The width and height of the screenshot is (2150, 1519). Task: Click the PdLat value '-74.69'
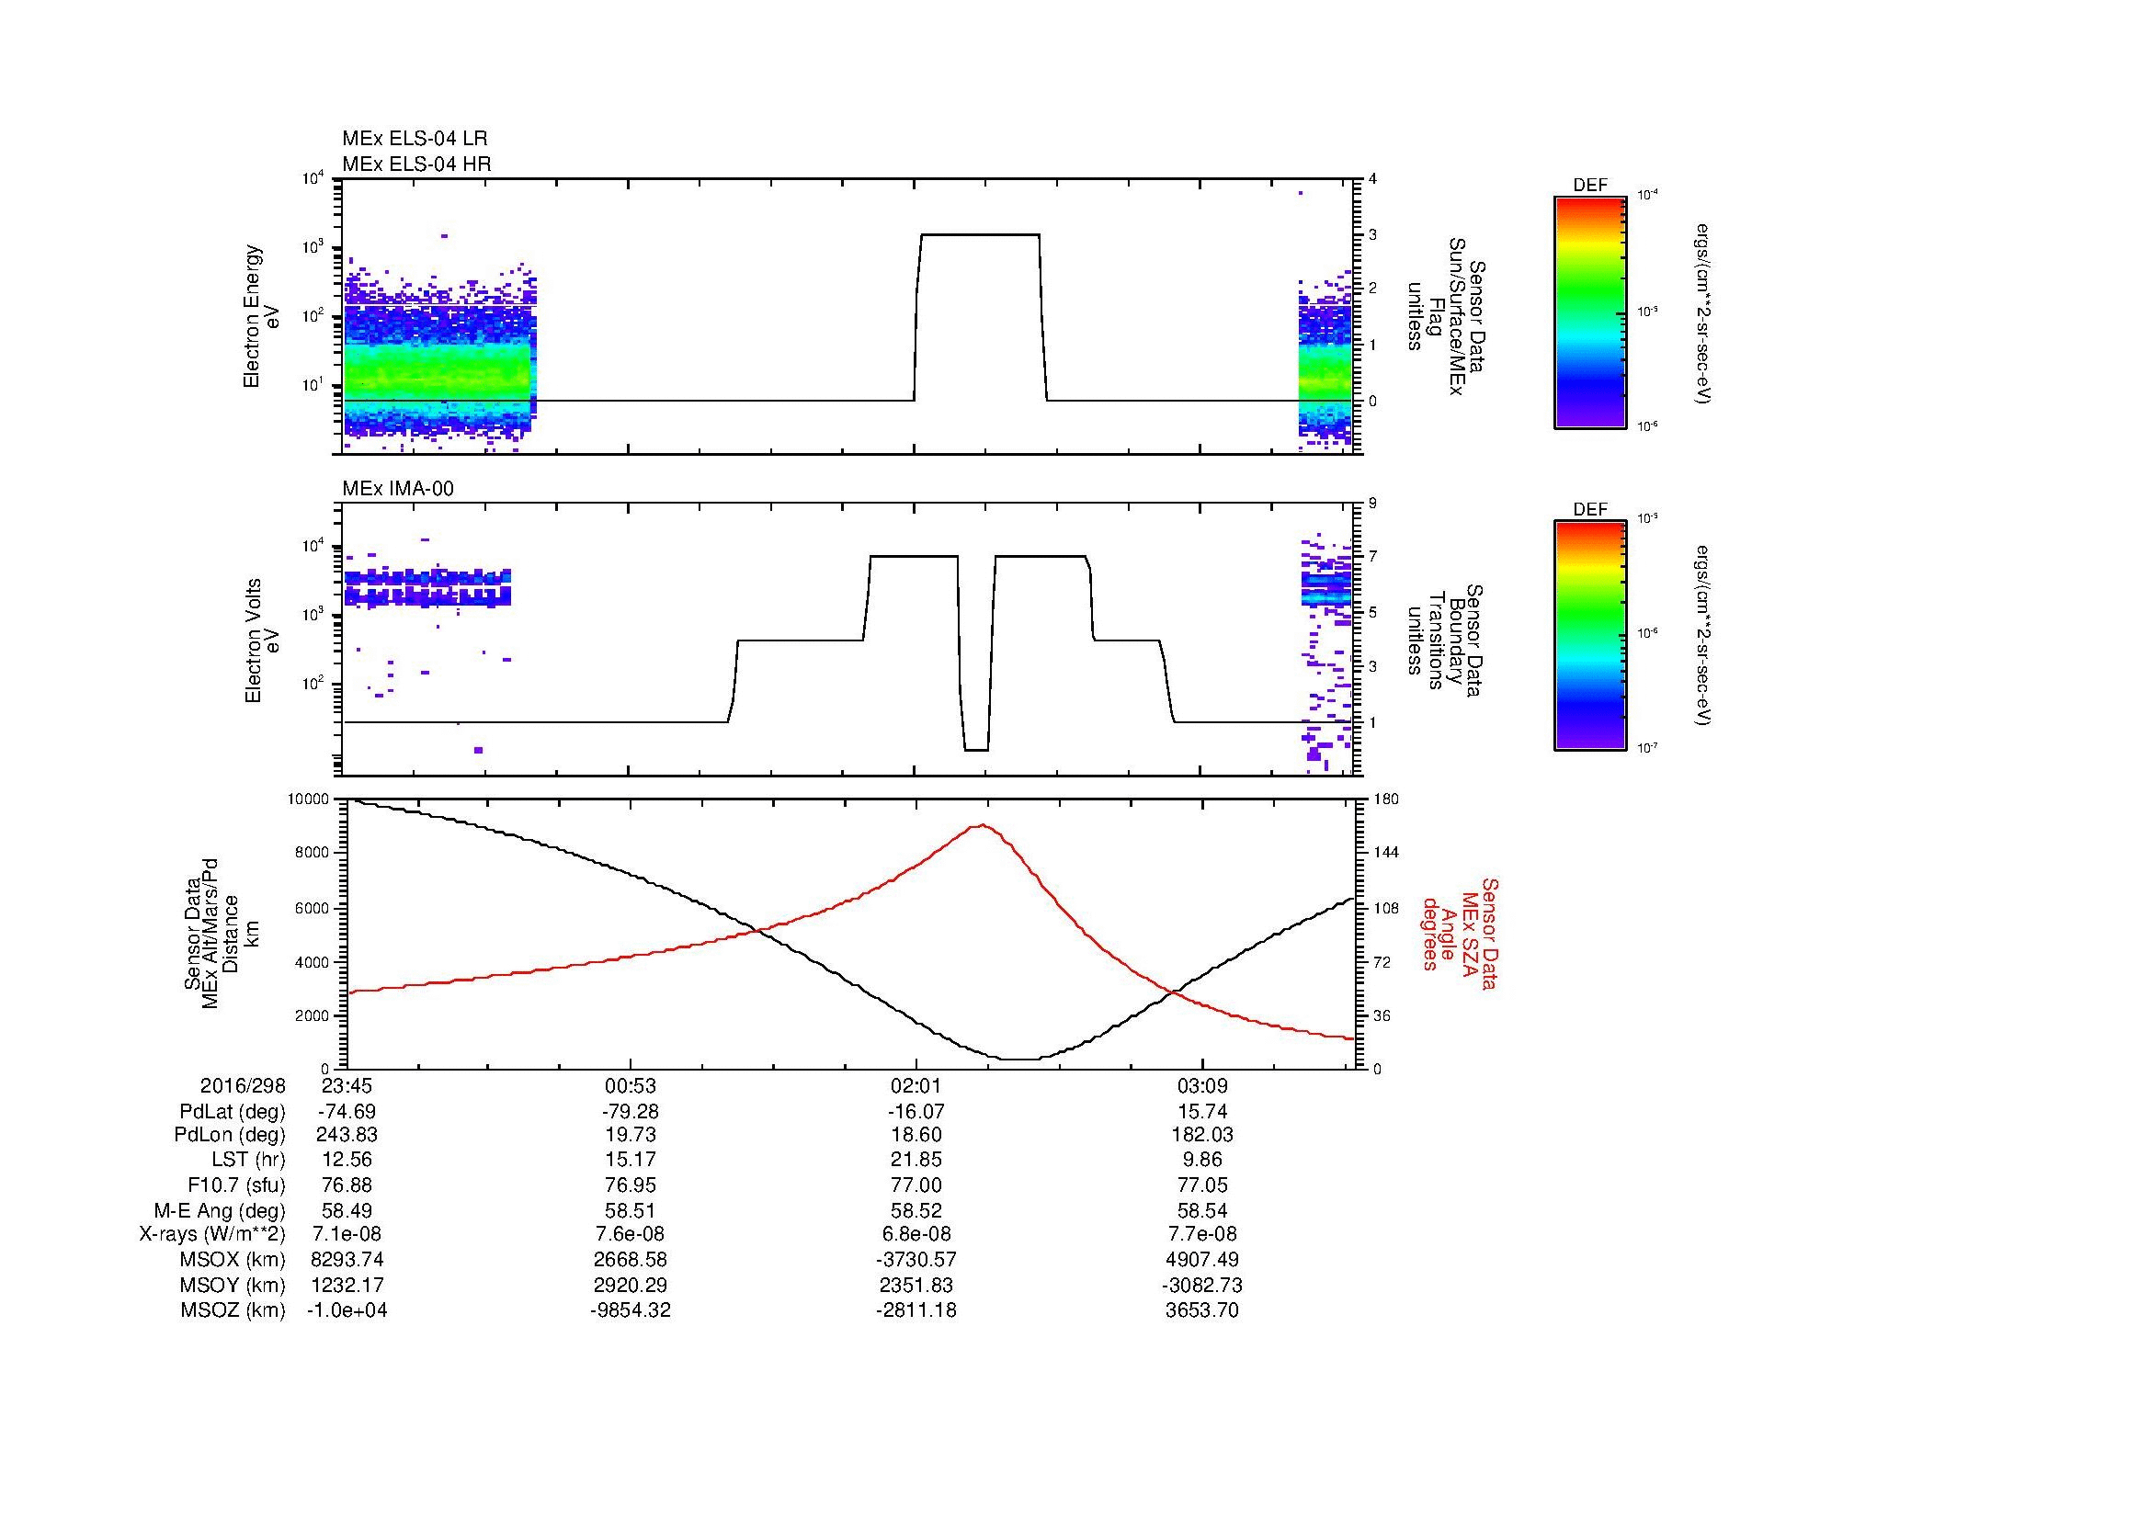347,1111
